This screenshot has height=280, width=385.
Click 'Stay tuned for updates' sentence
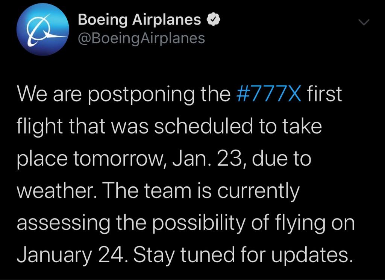click(x=241, y=255)
